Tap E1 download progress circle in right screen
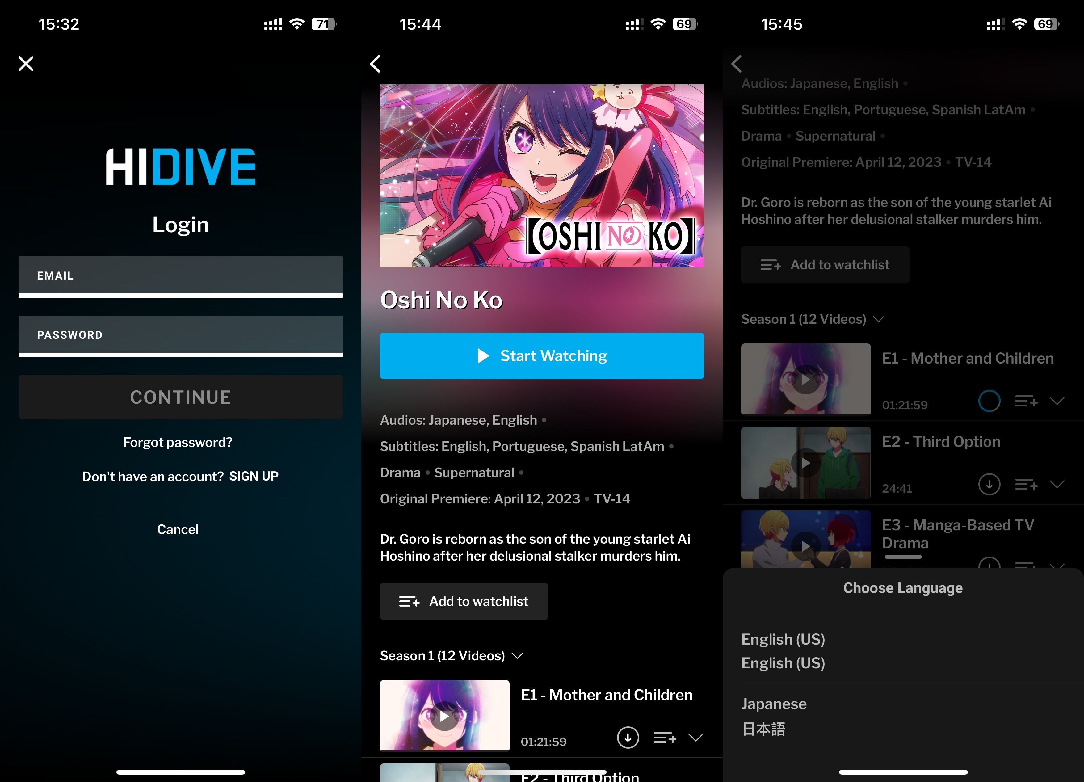The width and height of the screenshot is (1084, 782). (989, 401)
